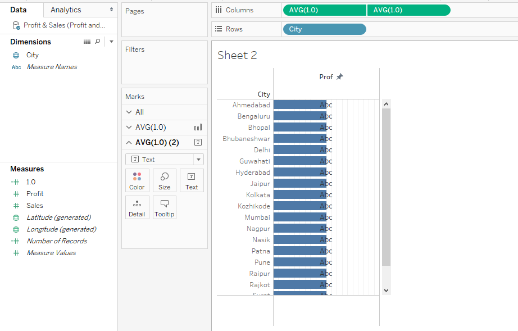Collapse the AVG(1.0) (2) marks section

pos(129,143)
